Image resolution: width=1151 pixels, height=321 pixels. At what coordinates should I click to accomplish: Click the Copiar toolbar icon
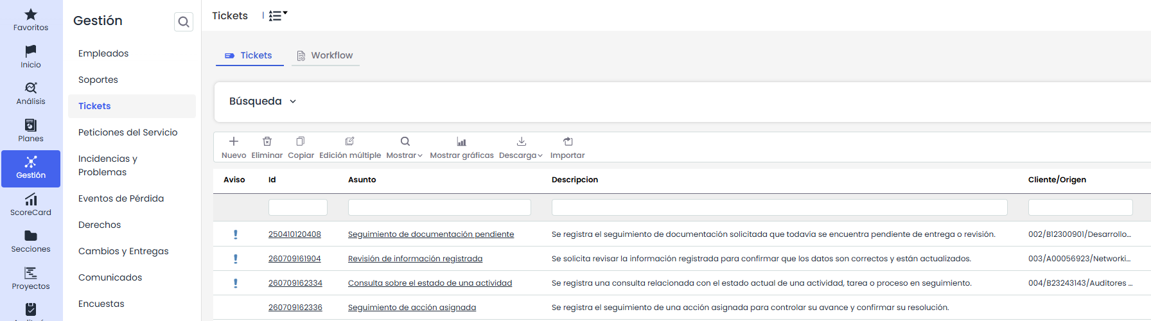[301, 141]
